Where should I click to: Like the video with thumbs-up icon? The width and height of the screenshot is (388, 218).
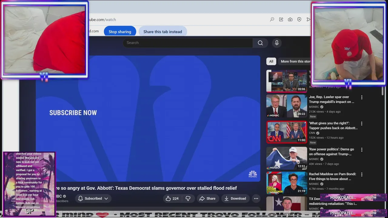tap(172, 199)
